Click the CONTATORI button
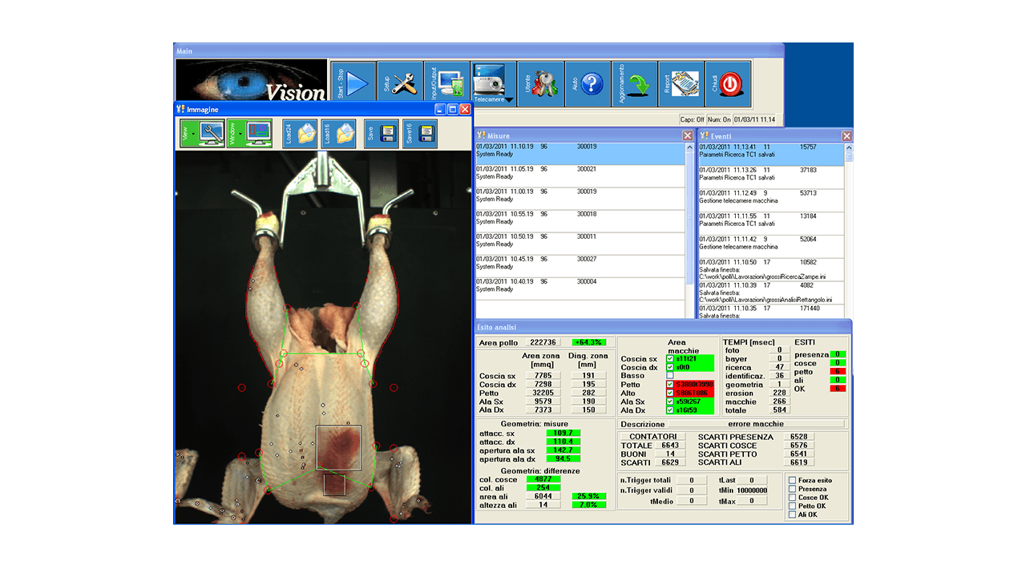 pyautogui.click(x=652, y=437)
